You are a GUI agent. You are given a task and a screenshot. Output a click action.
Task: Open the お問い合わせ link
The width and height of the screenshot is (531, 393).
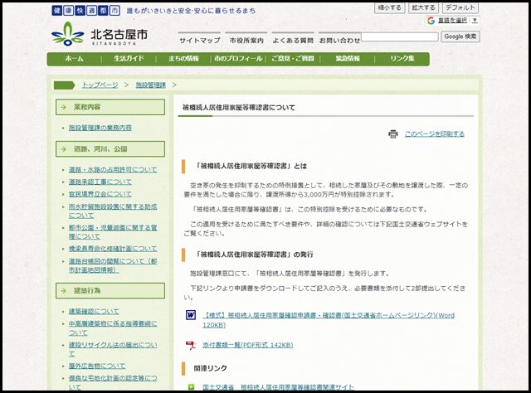[x=339, y=41]
